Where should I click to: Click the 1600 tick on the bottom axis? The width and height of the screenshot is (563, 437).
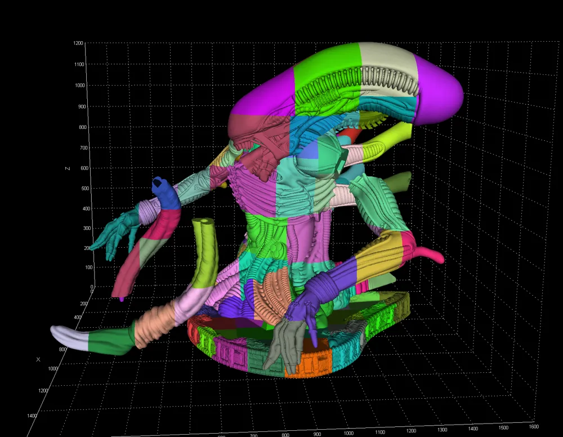(534, 427)
